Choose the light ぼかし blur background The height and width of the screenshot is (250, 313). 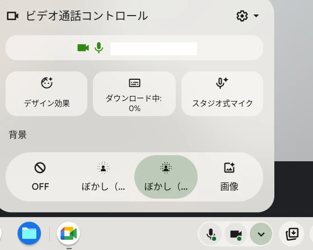point(103,177)
